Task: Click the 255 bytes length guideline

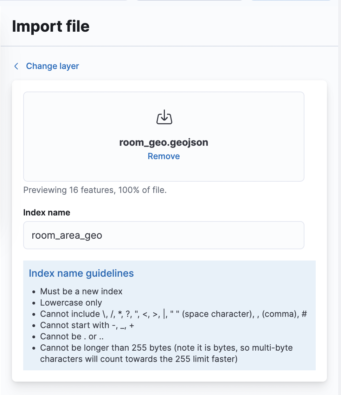Action: (167, 353)
